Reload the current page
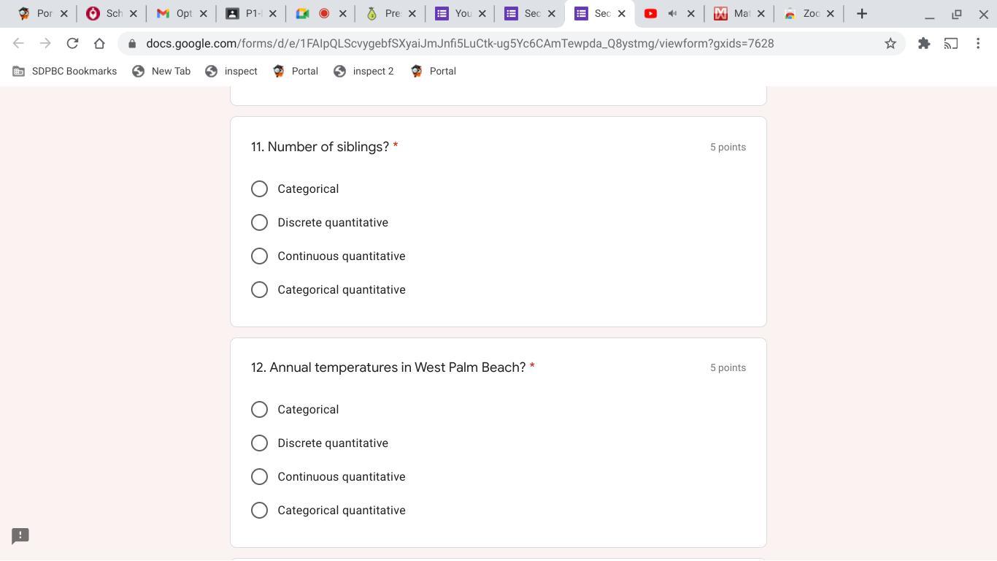 pyautogui.click(x=72, y=44)
